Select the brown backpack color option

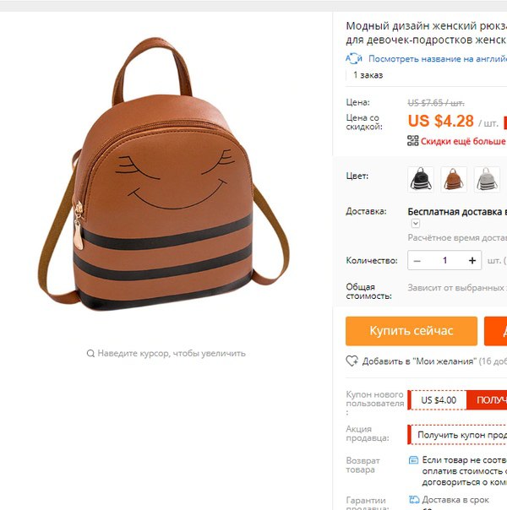pyautogui.click(x=454, y=179)
